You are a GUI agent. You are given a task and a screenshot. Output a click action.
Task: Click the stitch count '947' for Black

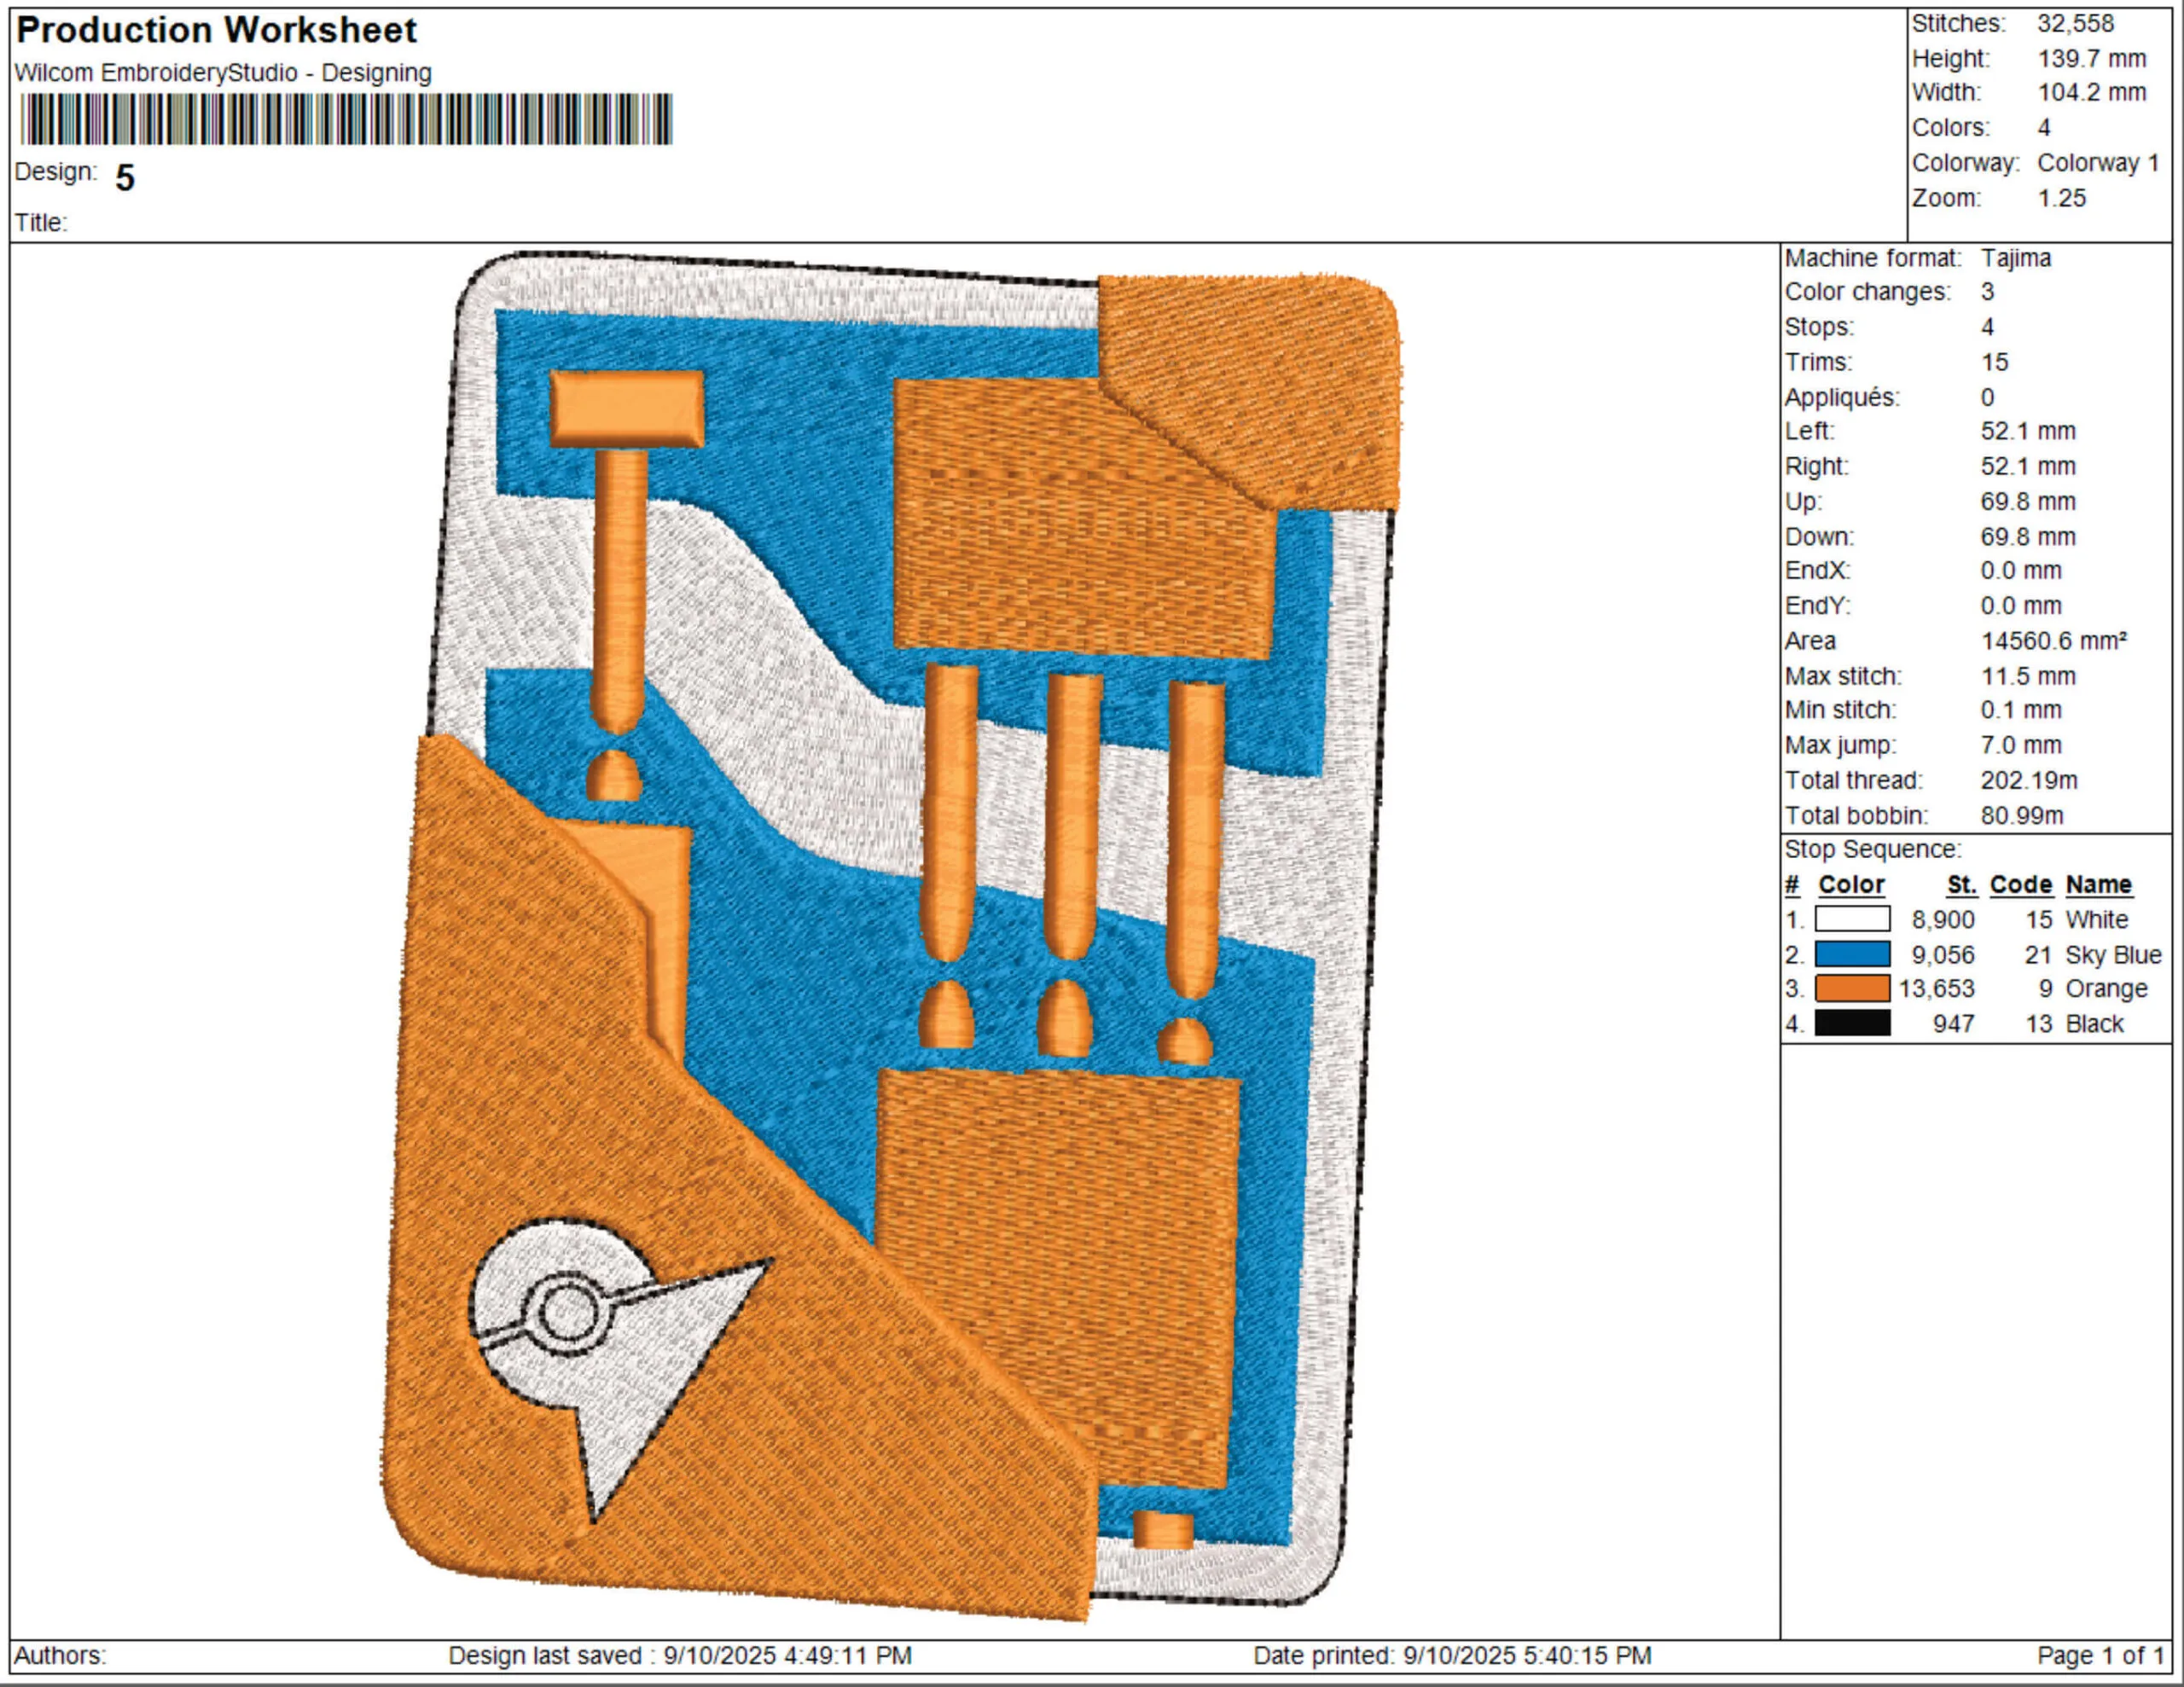1953,1023
